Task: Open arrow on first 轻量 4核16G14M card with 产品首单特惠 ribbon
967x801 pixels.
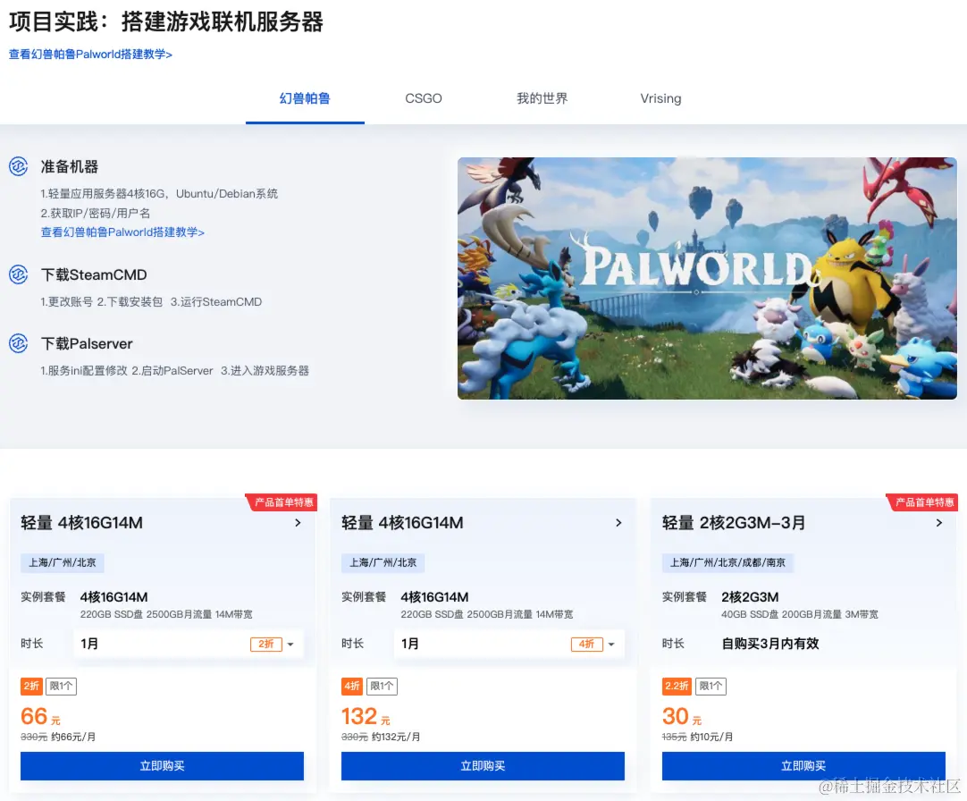Action: click(298, 523)
